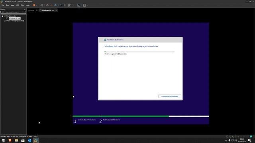Image resolution: width=255 pixels, height=143 pixels.
Task: Select Windows 10 x64 in Library tree
Action: [x=15, y=19]
